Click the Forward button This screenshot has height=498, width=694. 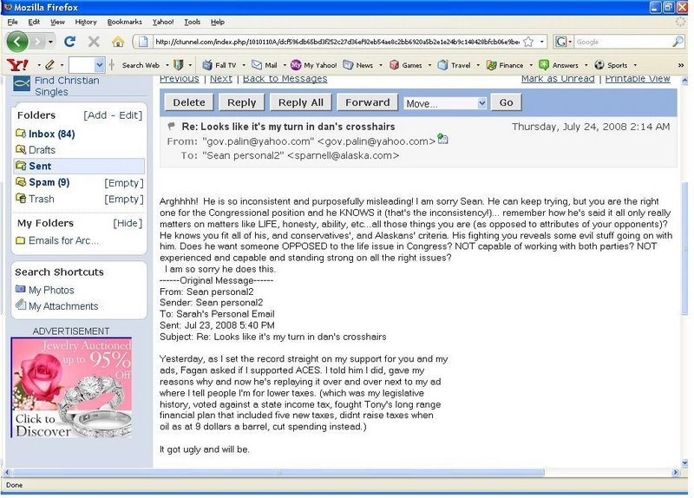click(x=367, y=102)
